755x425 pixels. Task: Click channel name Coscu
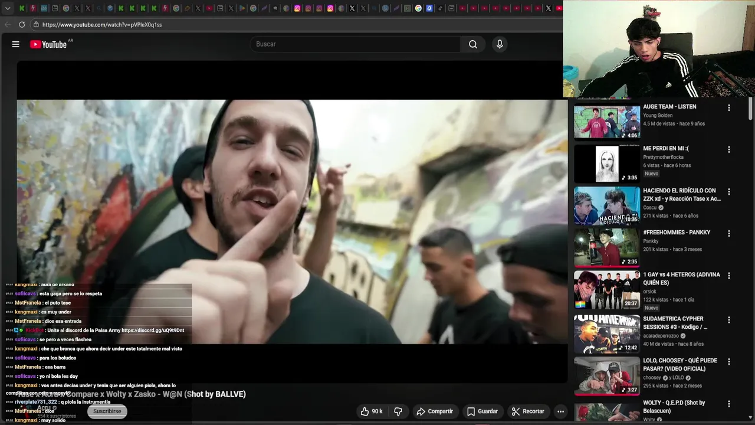pos(649,208)
